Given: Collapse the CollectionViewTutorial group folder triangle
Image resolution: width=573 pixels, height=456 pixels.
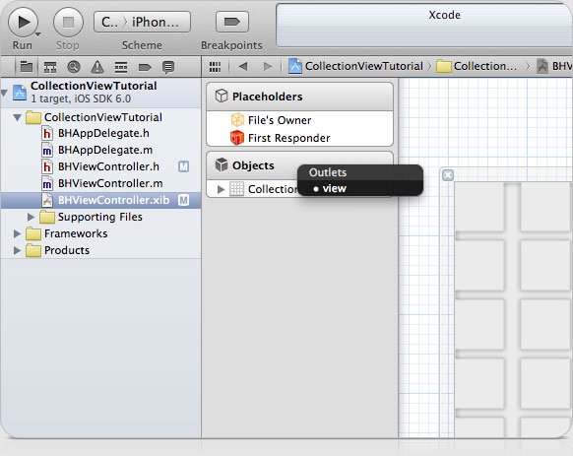Looking at the screenshot, I should click(x=17, y=117).
